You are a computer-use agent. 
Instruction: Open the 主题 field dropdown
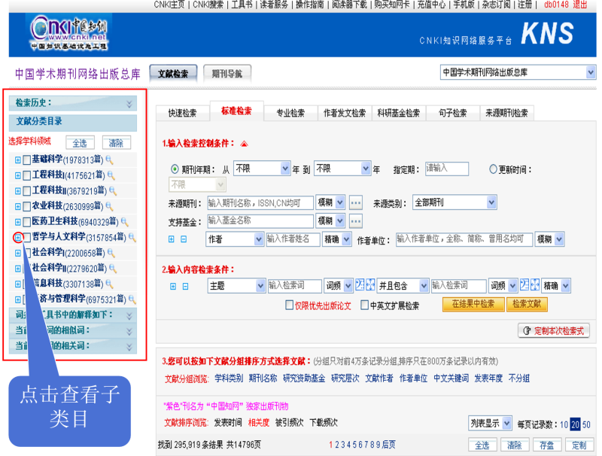(236, 286)
